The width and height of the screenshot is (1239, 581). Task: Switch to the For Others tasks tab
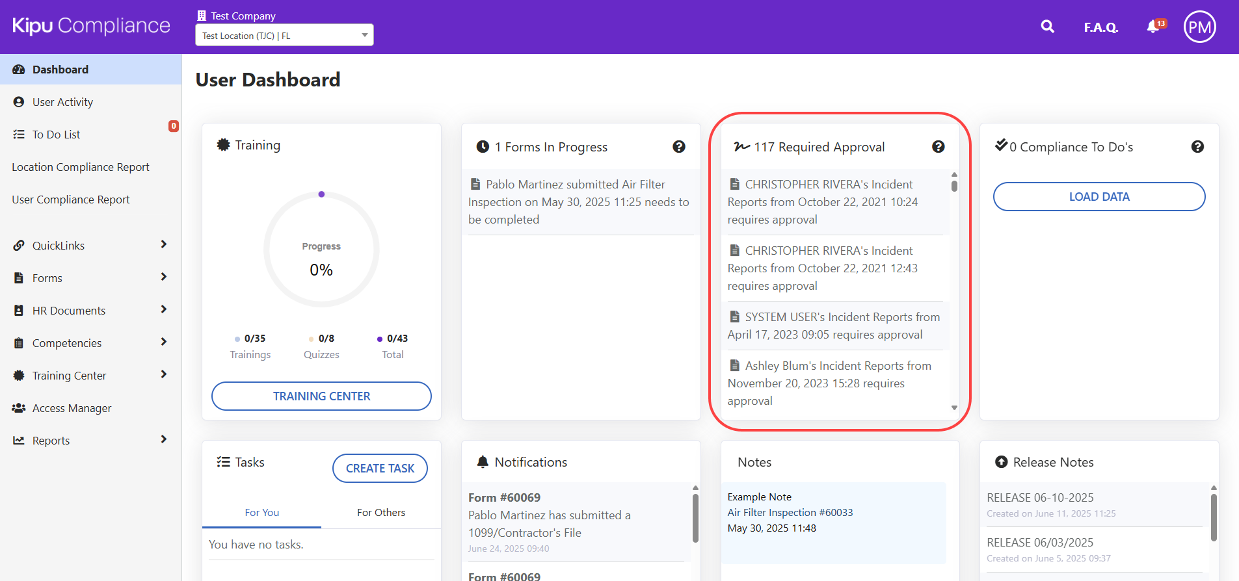(x=380, y=513)
